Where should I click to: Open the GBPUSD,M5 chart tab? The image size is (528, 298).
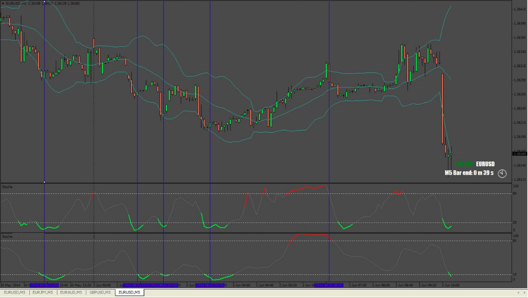coord(101,292)
